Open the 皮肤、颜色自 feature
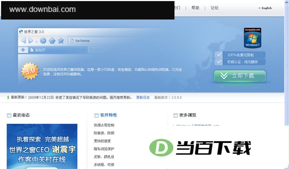 [x=104, y=157]
